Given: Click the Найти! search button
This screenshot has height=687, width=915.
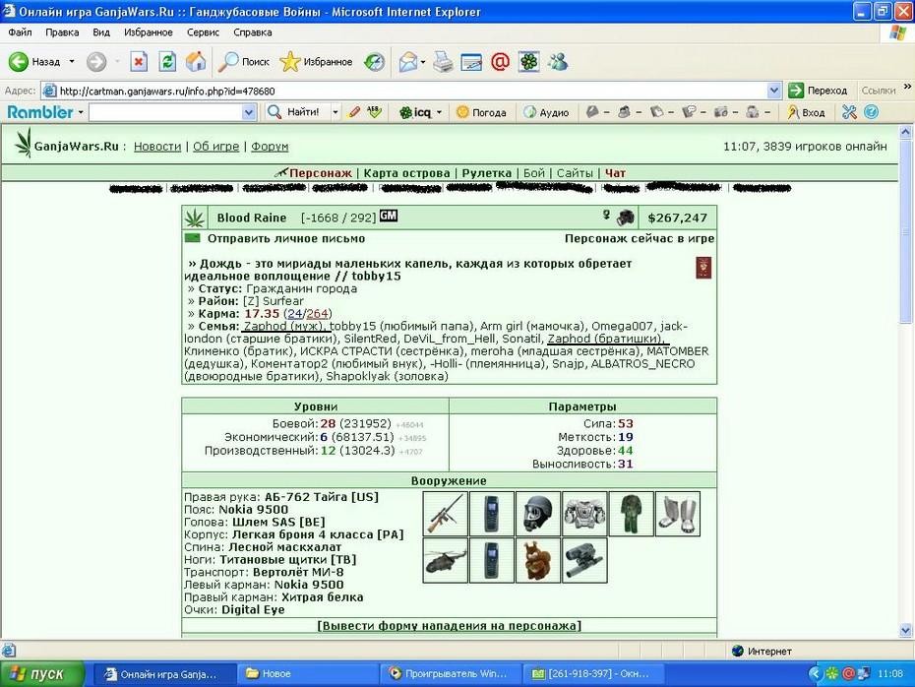Looking at the screenshot, I should pos(293,112).
